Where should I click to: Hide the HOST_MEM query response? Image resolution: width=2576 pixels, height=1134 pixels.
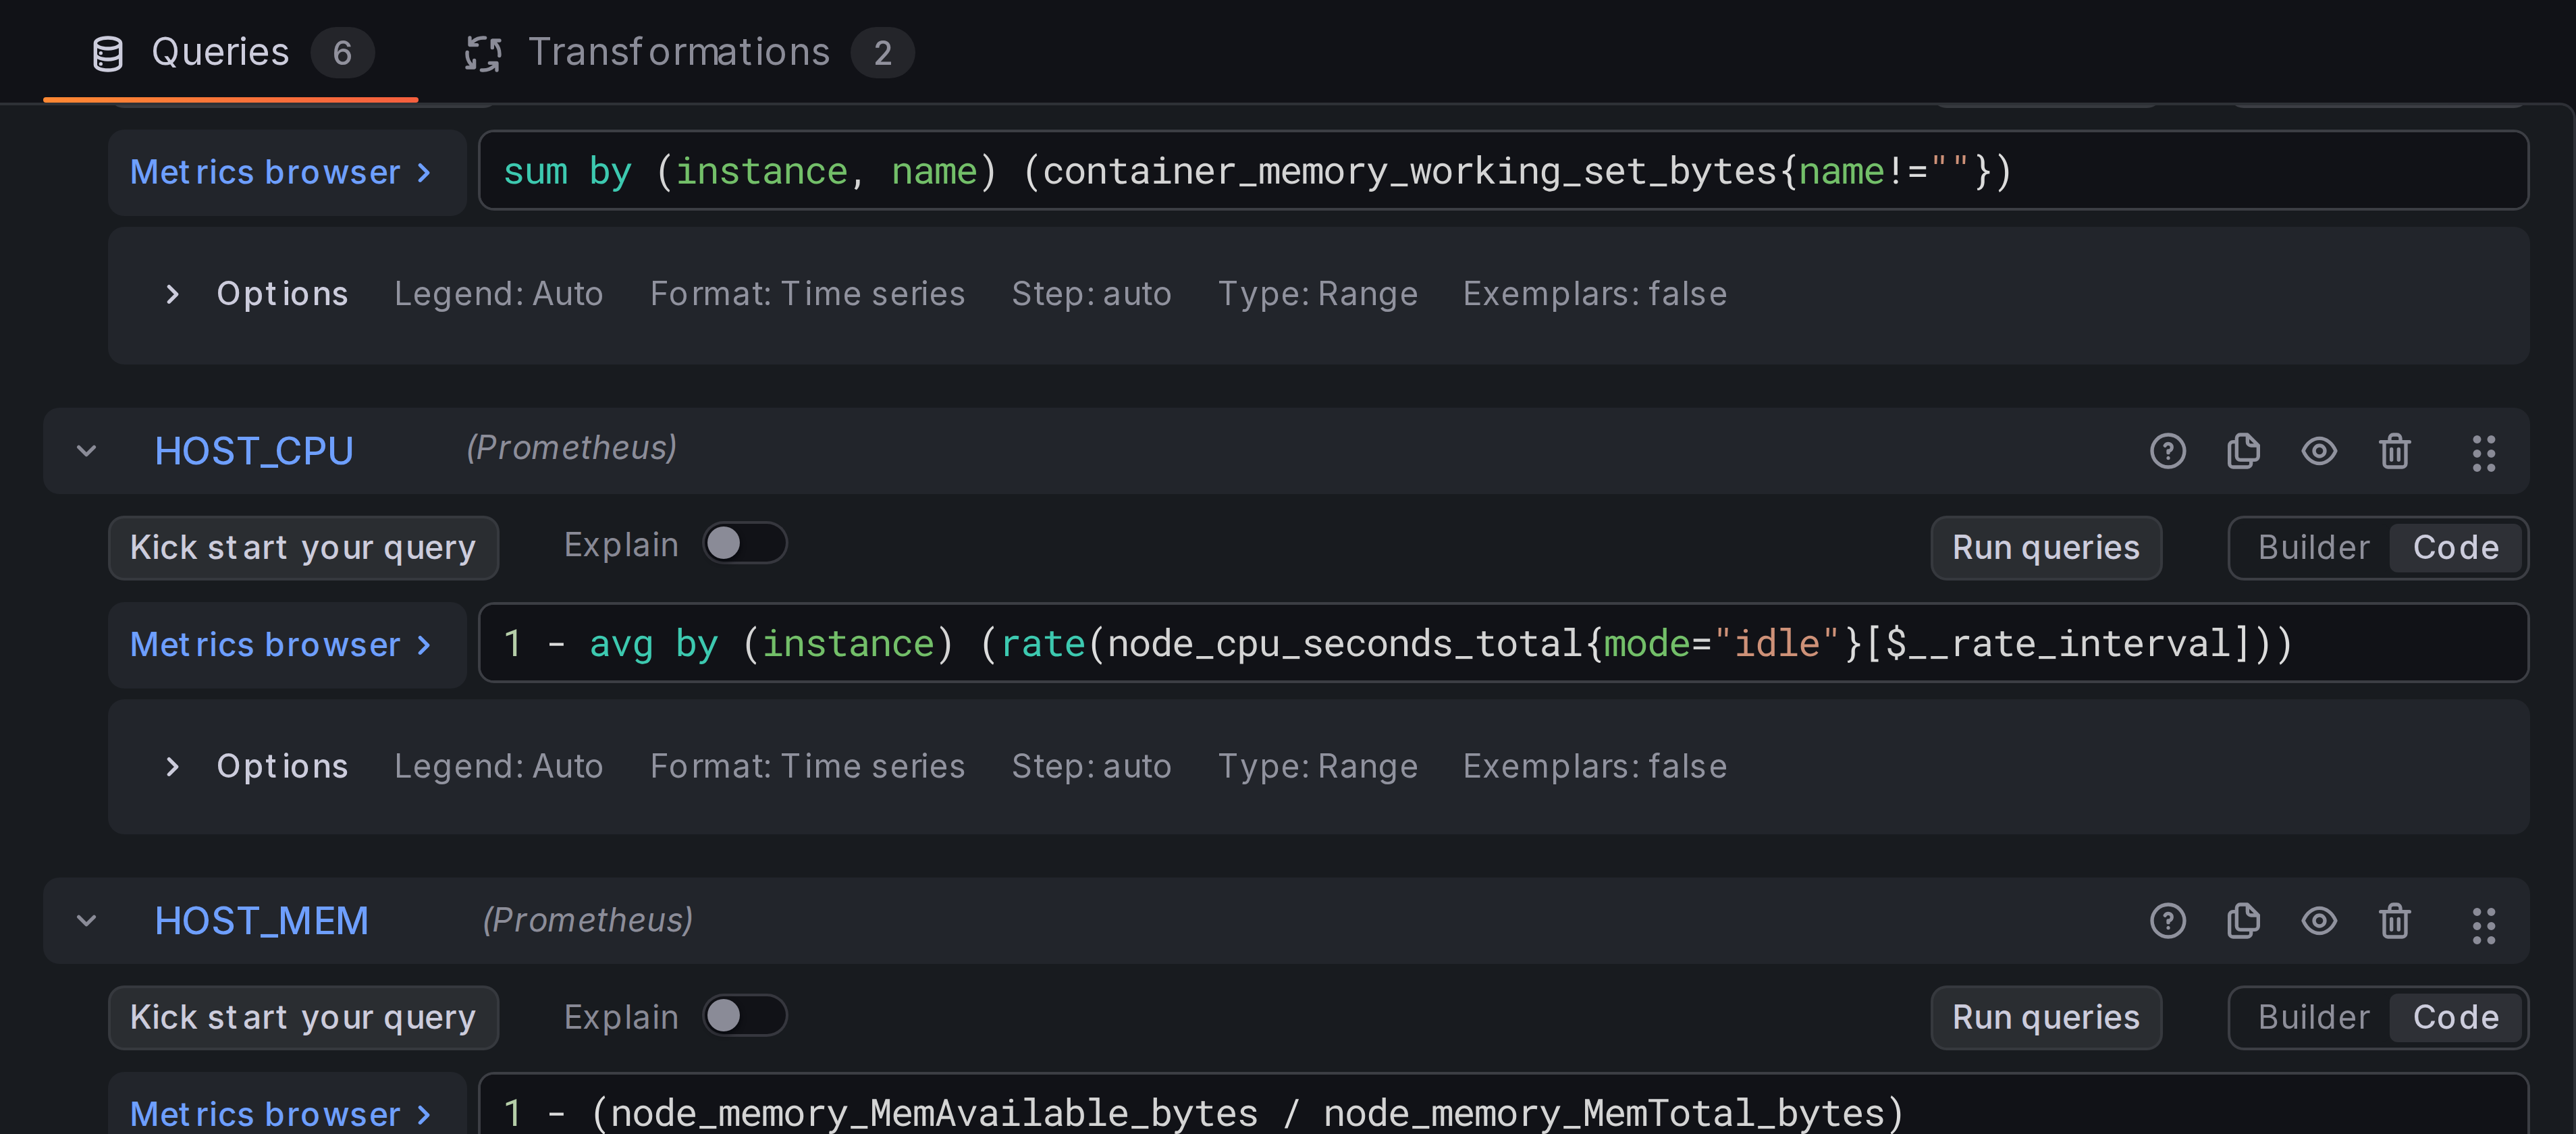2319,921
